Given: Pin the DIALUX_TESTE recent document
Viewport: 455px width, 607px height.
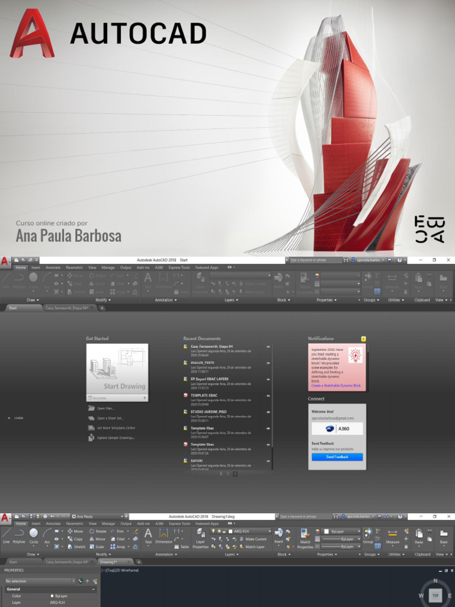Looking at the screenshot, I should (x=268, y=363).
